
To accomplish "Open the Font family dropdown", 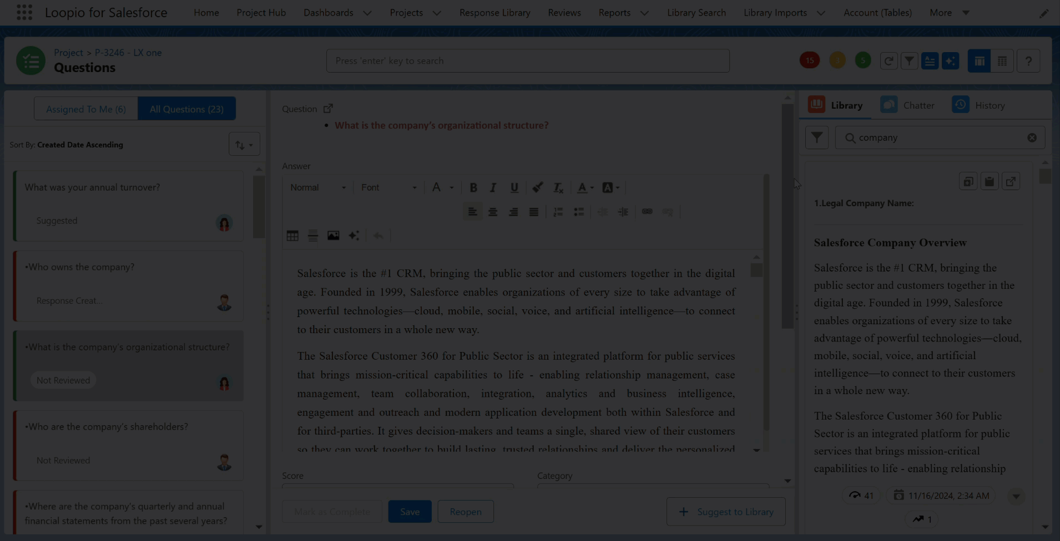I will [x=388, y=188].
